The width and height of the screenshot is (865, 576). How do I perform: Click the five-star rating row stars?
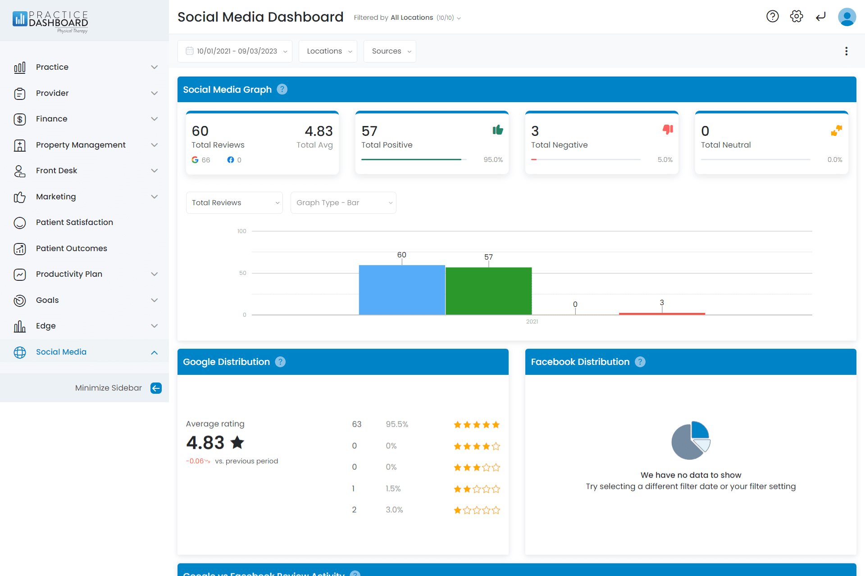tap(477, 425)
